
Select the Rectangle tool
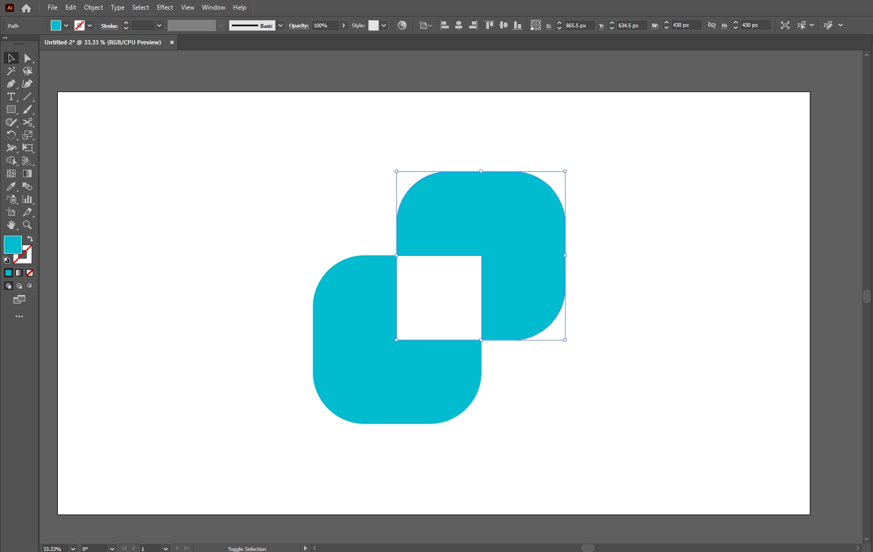(11, 109)
